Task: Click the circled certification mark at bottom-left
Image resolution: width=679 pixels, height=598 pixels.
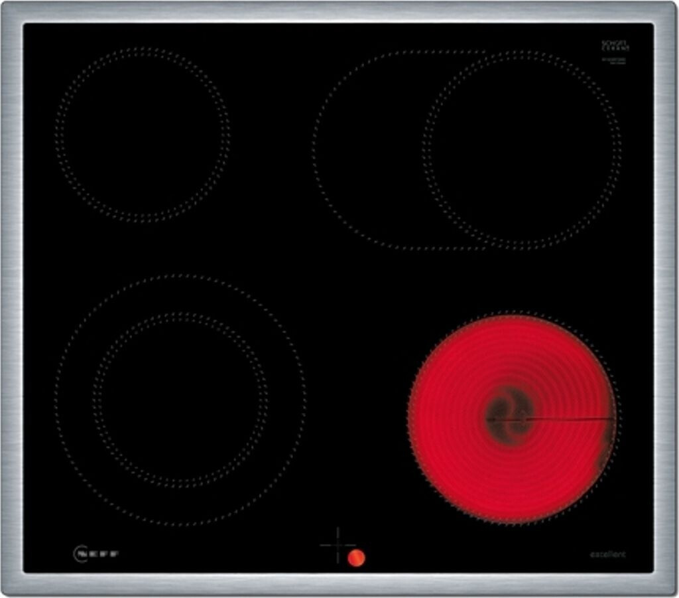Action: click(x=80, y=553)
